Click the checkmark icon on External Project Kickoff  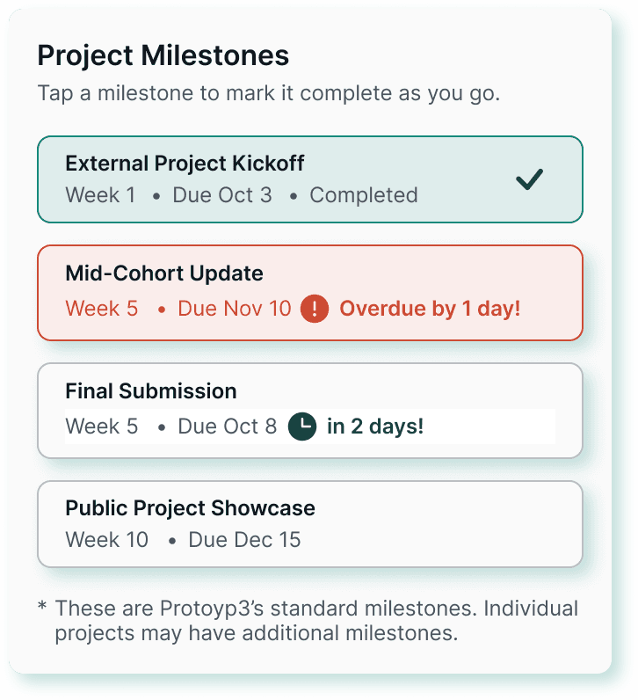(x=530, y=179)
